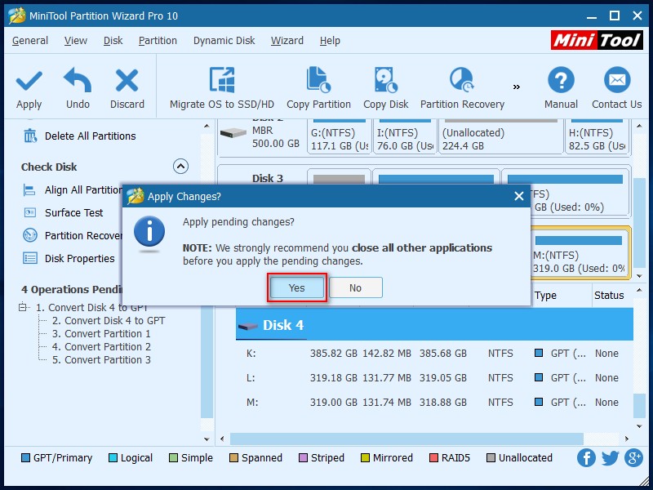Image resolution: width=653 pixels, height=490 pixels.
Task: Select I:(NTFS) 76.0 GB partition
Action: tap(405, 136)
